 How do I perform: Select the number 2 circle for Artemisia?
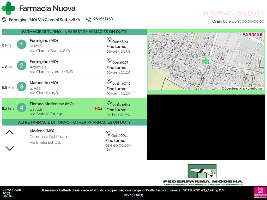(x=22, y=65)
